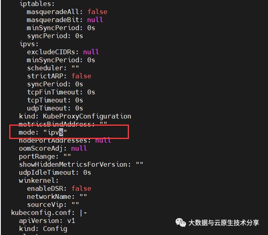The width and height of the screenshot is (268, 235).
Task: Click the iptables: section header
Action: (x=37, y=4)
